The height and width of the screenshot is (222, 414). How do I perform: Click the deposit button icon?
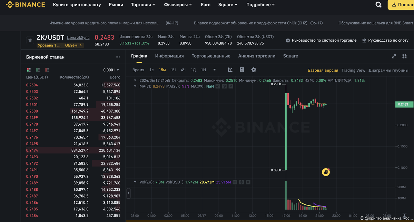[393, 5]
